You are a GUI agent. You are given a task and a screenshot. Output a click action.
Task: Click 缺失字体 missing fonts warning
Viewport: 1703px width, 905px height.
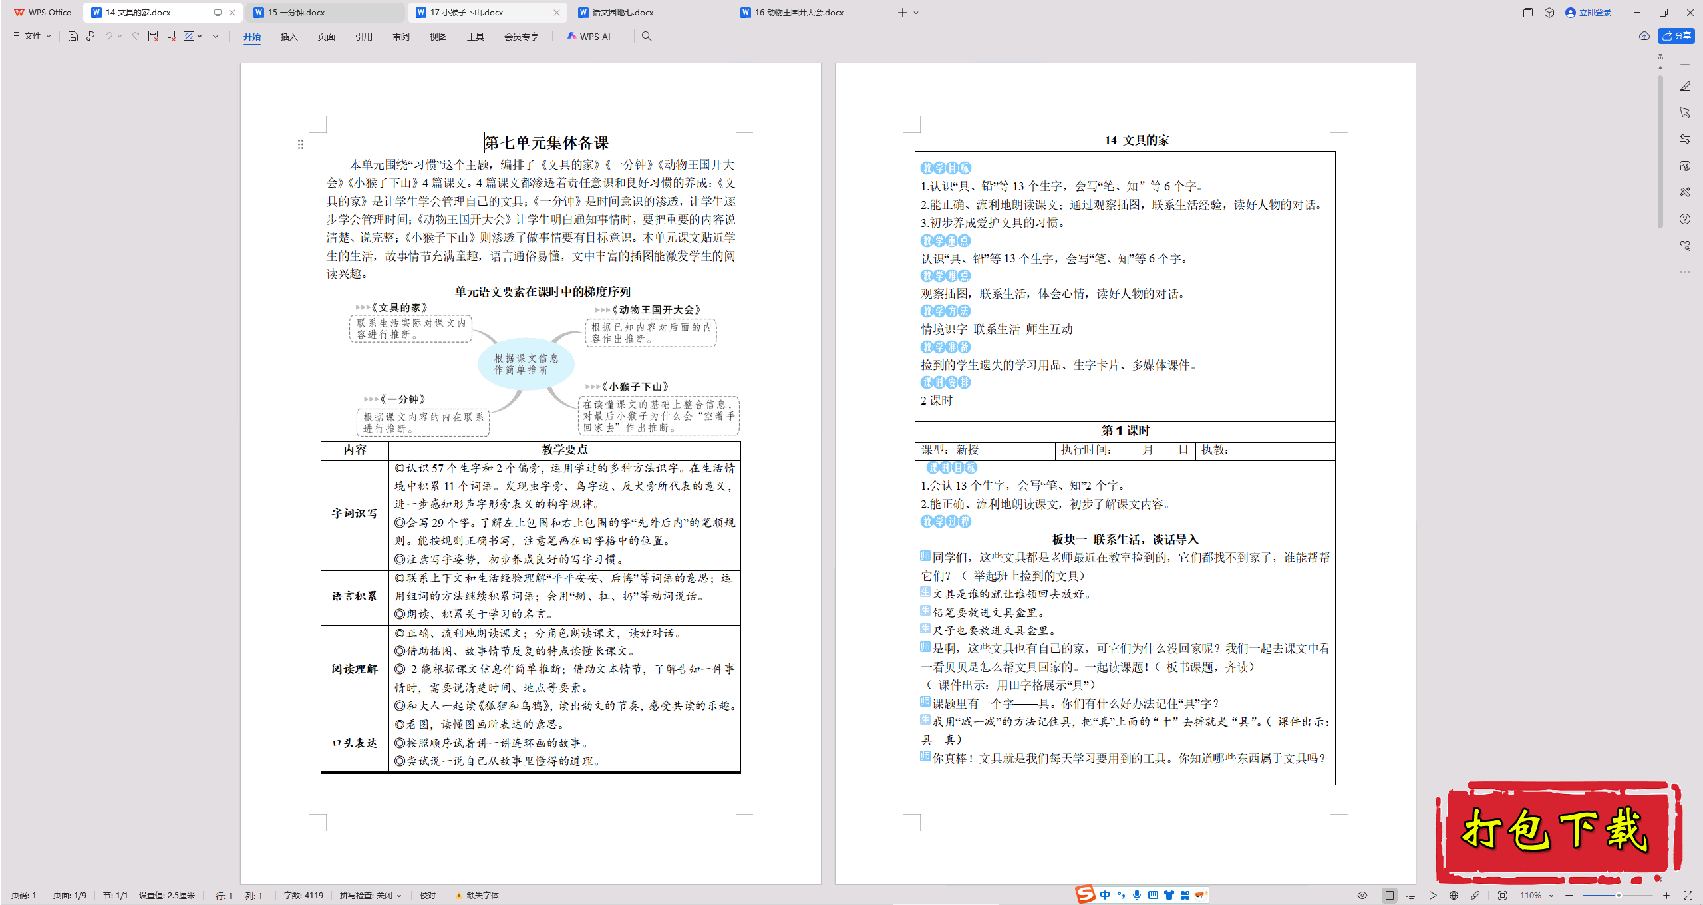(477, 896)
